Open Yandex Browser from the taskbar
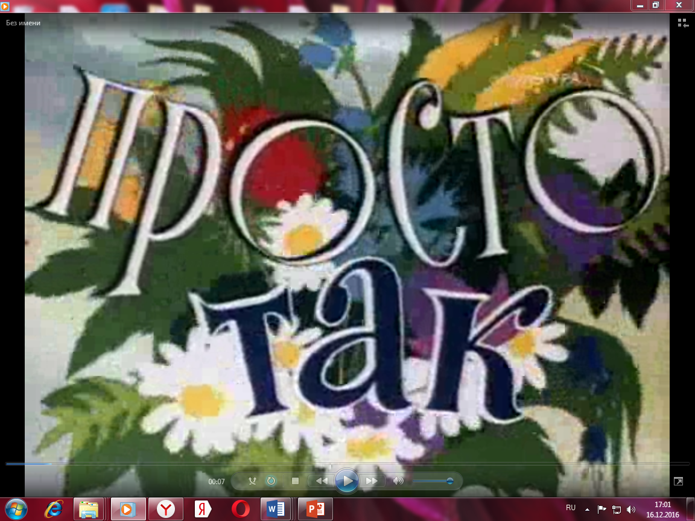695x521 pixels. click(x=165, y=510)
